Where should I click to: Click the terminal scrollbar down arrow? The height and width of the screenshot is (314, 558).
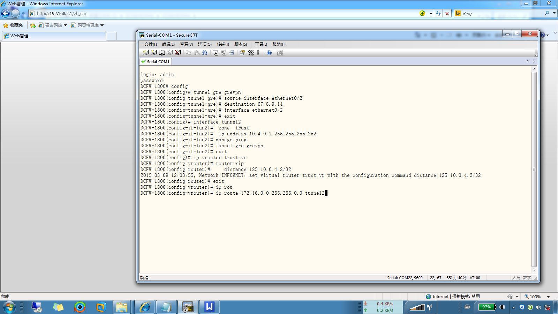(534, 270)
